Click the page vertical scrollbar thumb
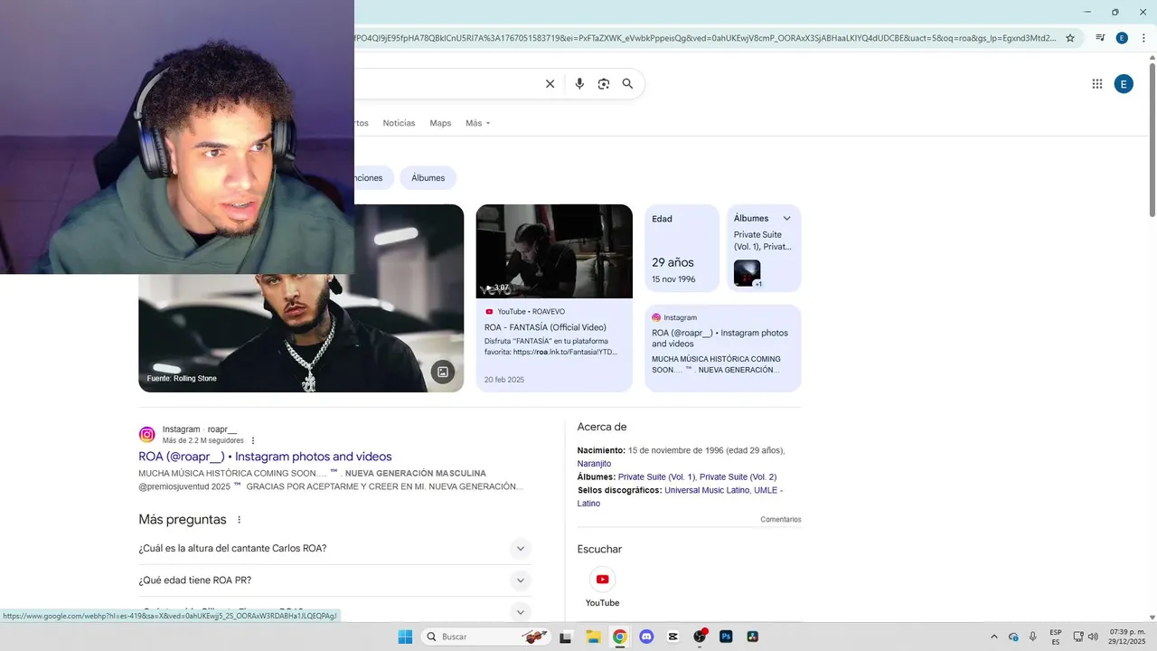Screen dimensions: 1157x651 coord(1152,138)
